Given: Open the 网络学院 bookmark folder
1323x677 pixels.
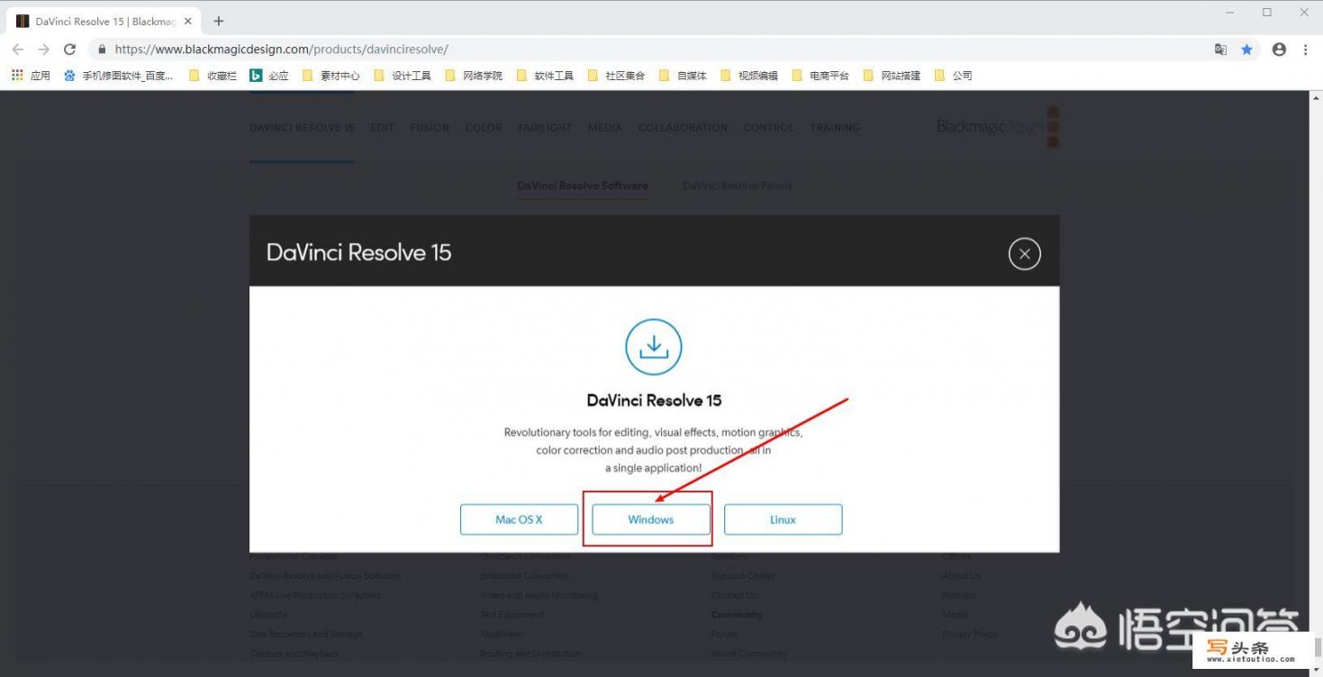Looking at the screenshot, I should [x=474, y=76].
